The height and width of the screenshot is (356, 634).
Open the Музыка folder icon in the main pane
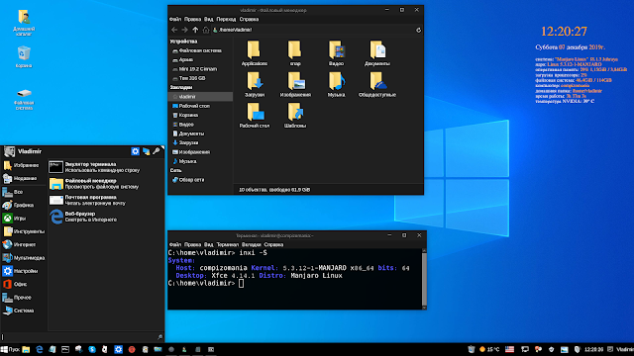(x=337, y=84)
